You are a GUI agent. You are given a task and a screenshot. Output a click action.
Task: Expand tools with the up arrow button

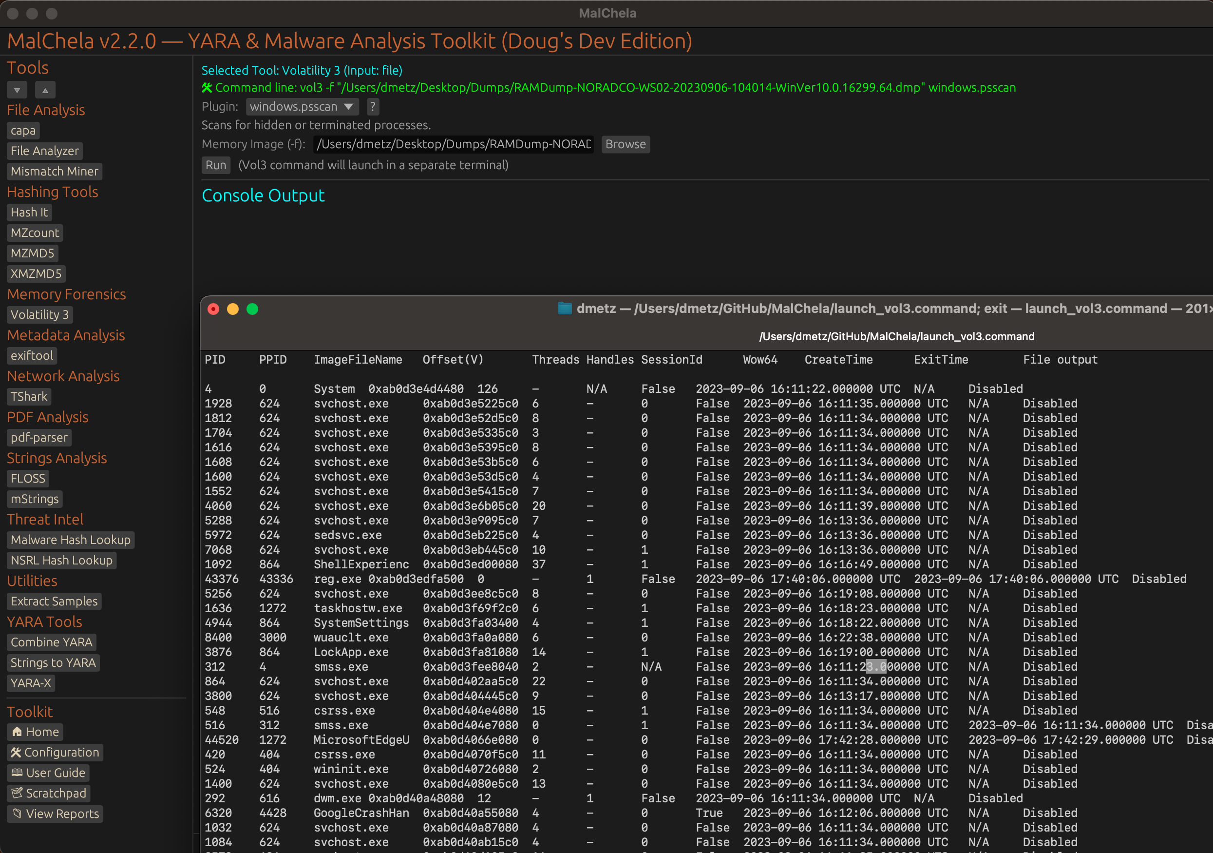coord(45,90)
